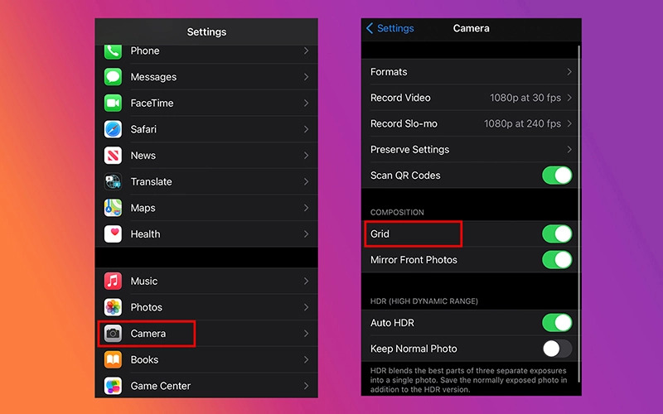The image size is (663, 414).
Task: Click the Camera page scrollbar
Action: tap(578, 214)
